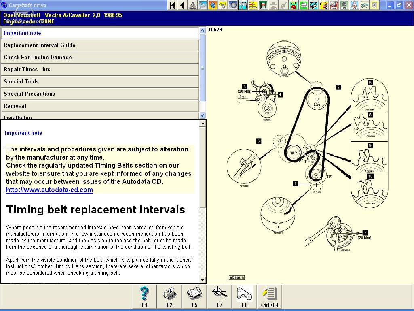Open 'Replacement Interval Guide' topic
The width and height of the screenshot is (414, 311).
(x=100, y=45)
